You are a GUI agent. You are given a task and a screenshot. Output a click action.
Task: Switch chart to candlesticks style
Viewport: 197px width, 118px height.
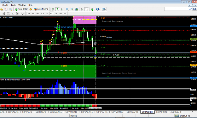pos(58,9)
